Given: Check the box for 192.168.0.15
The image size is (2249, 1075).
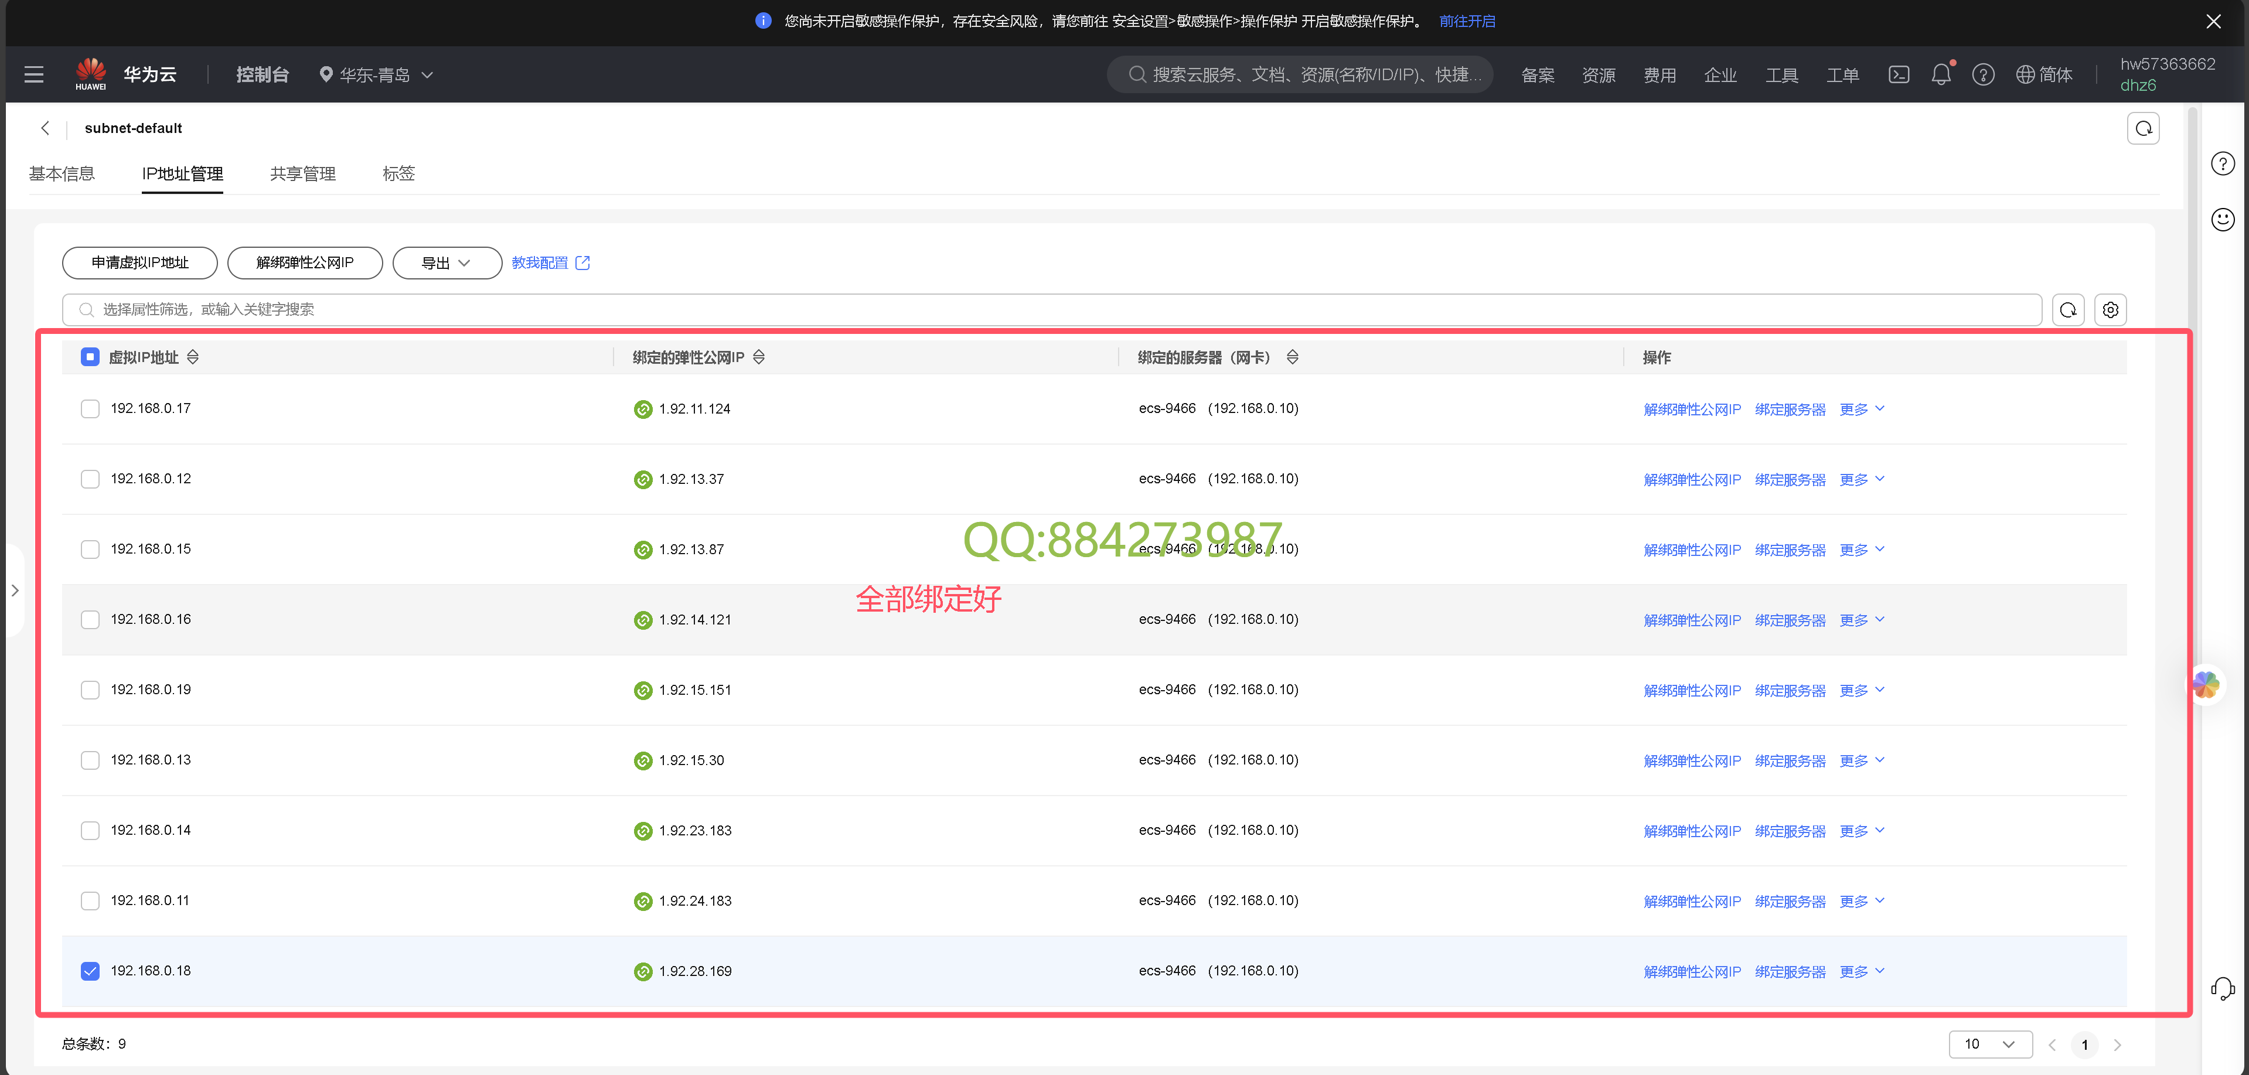Looking at the screenshot, I should pos(90,550).
